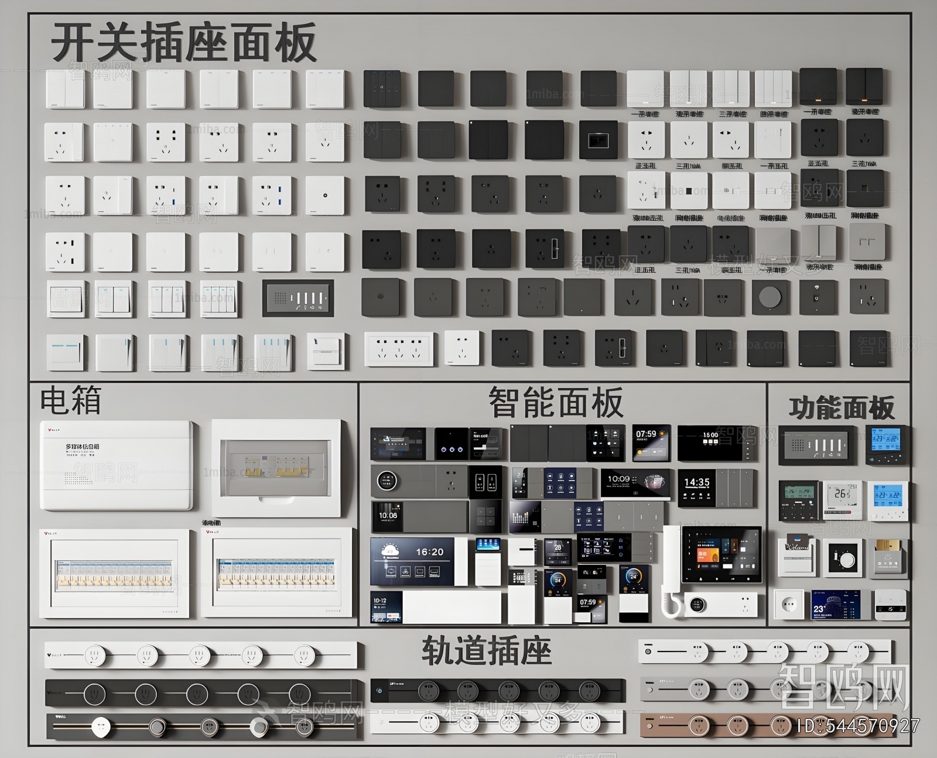
Task: Click the 开关插座面板 section heading
Action: tap(184, 43)
